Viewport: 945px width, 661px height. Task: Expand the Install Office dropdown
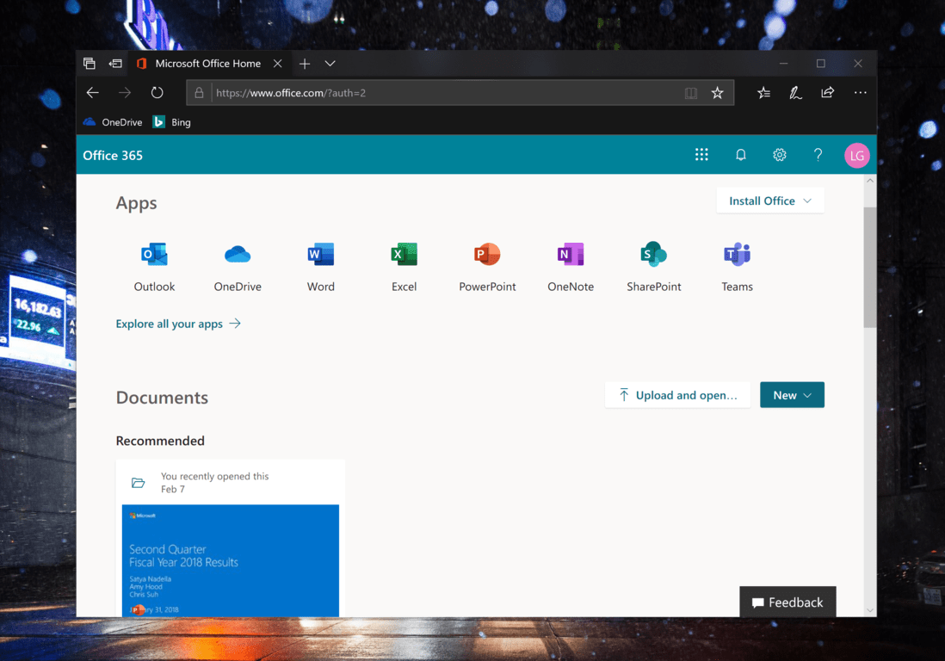tap(769, 200)
